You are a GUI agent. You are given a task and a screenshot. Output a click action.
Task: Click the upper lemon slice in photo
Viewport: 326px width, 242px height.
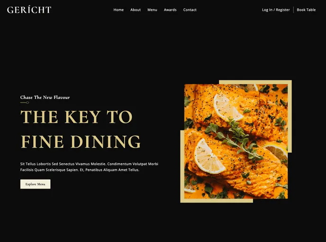(227, 107)
